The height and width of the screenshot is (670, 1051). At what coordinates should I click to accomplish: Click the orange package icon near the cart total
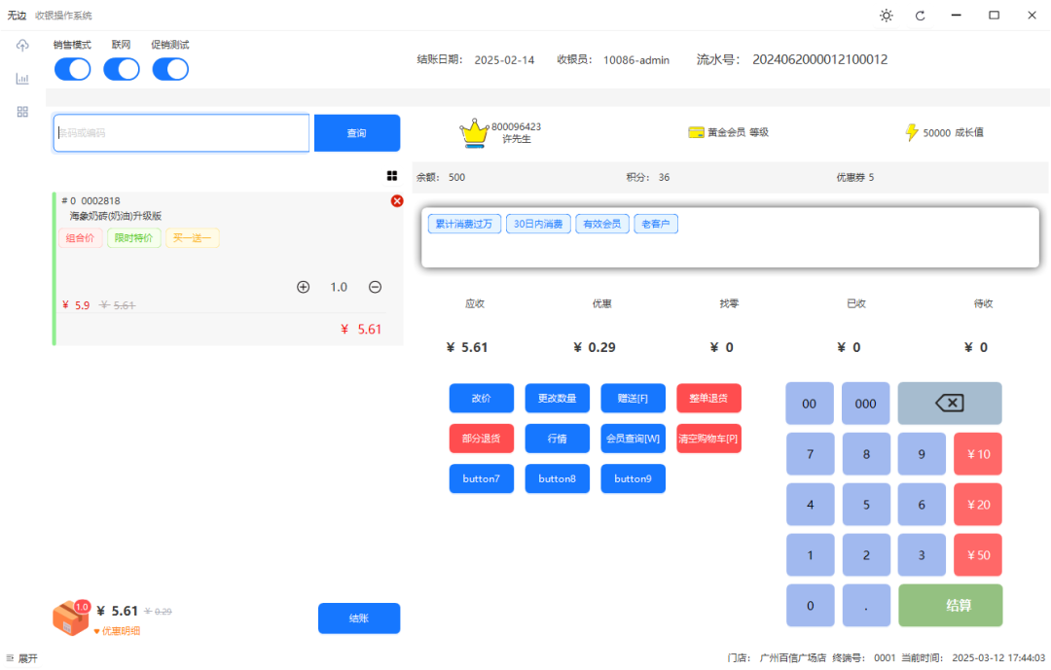[69, 617]
